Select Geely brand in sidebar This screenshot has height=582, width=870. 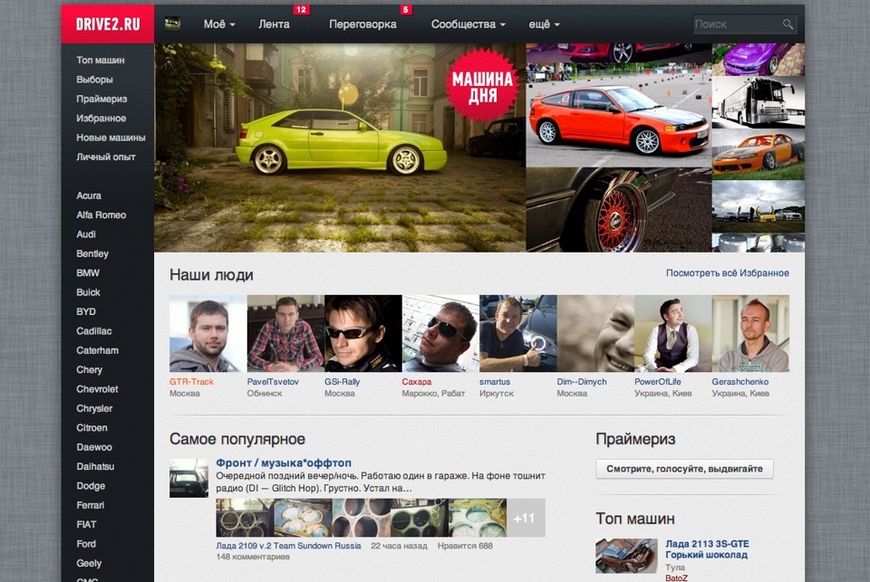coord(89,563)
